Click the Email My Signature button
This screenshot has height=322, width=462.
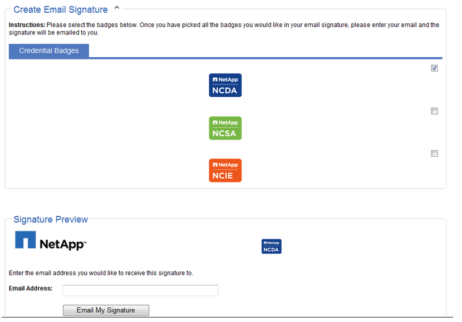[x=106, y=310]
